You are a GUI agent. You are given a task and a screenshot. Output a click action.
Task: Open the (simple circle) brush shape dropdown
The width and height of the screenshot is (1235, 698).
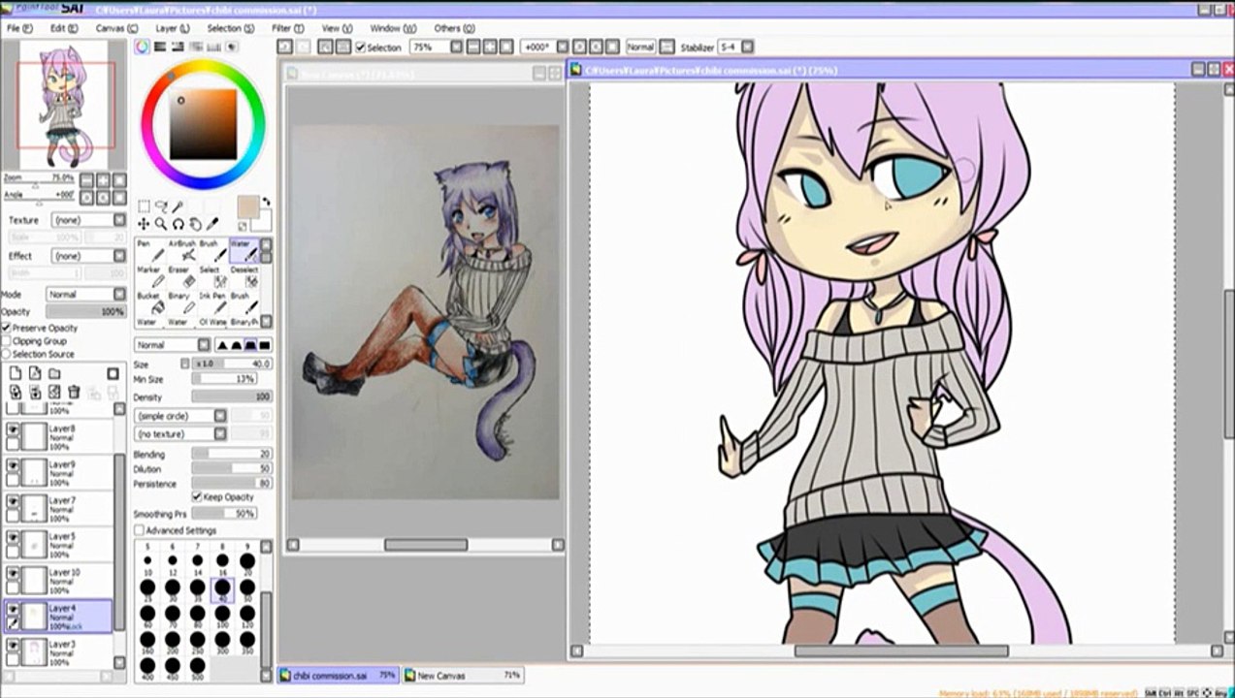click(180, 416)
